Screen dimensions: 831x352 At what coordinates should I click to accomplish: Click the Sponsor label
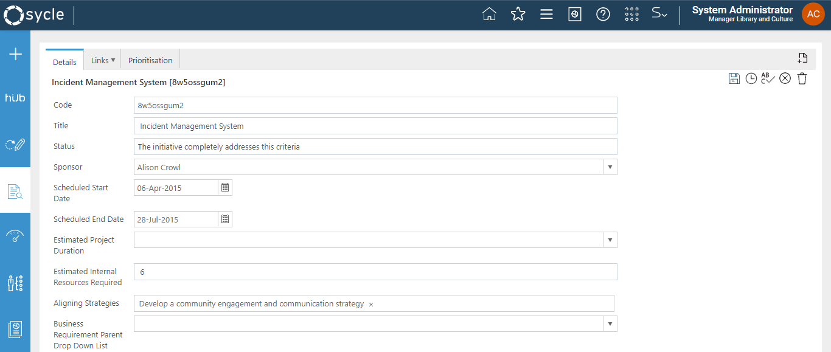tap(68, 167)
